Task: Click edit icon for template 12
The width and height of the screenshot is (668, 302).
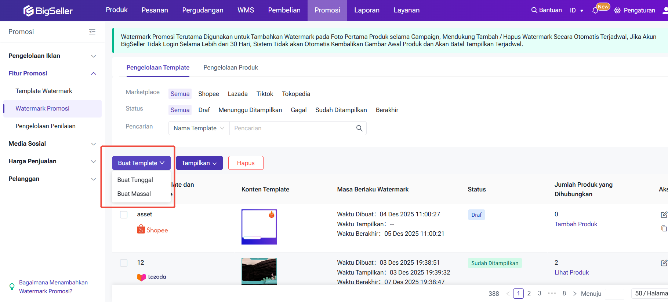Action: point(664,263)
